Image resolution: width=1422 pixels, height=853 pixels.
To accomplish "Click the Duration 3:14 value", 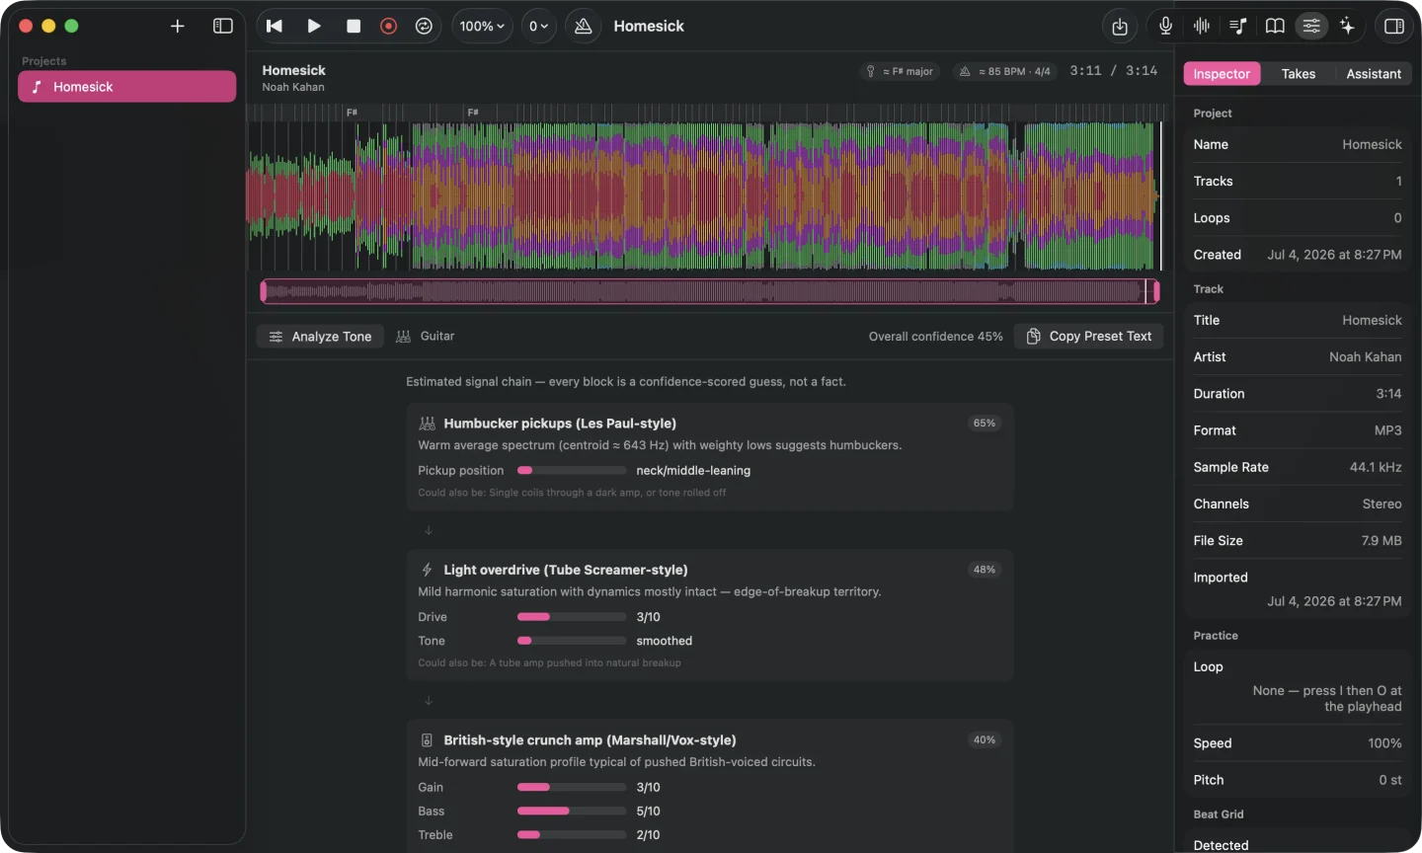I will [x=1388, y=394].
